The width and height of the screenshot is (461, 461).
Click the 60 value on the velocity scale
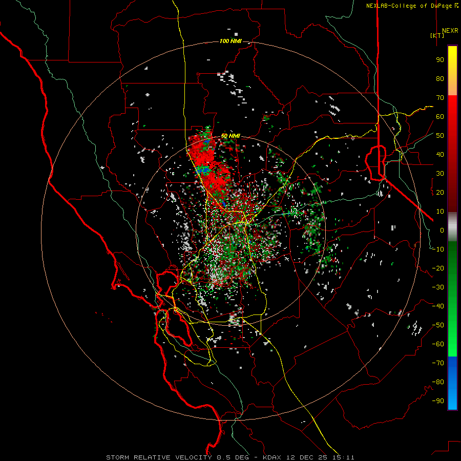point(440,117)
